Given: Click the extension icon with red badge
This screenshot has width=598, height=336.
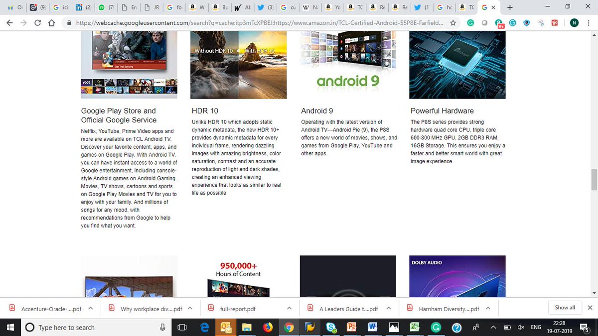Looking at the screenshot, I should [499, 23].
